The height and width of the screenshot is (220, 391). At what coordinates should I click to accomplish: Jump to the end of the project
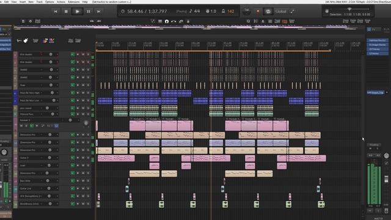[99, 12]
